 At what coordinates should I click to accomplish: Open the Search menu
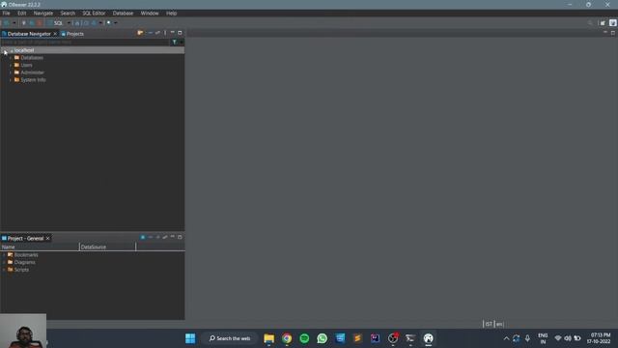tap(68, 13)
